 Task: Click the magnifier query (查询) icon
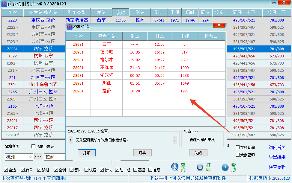click(x=175, y=167)
